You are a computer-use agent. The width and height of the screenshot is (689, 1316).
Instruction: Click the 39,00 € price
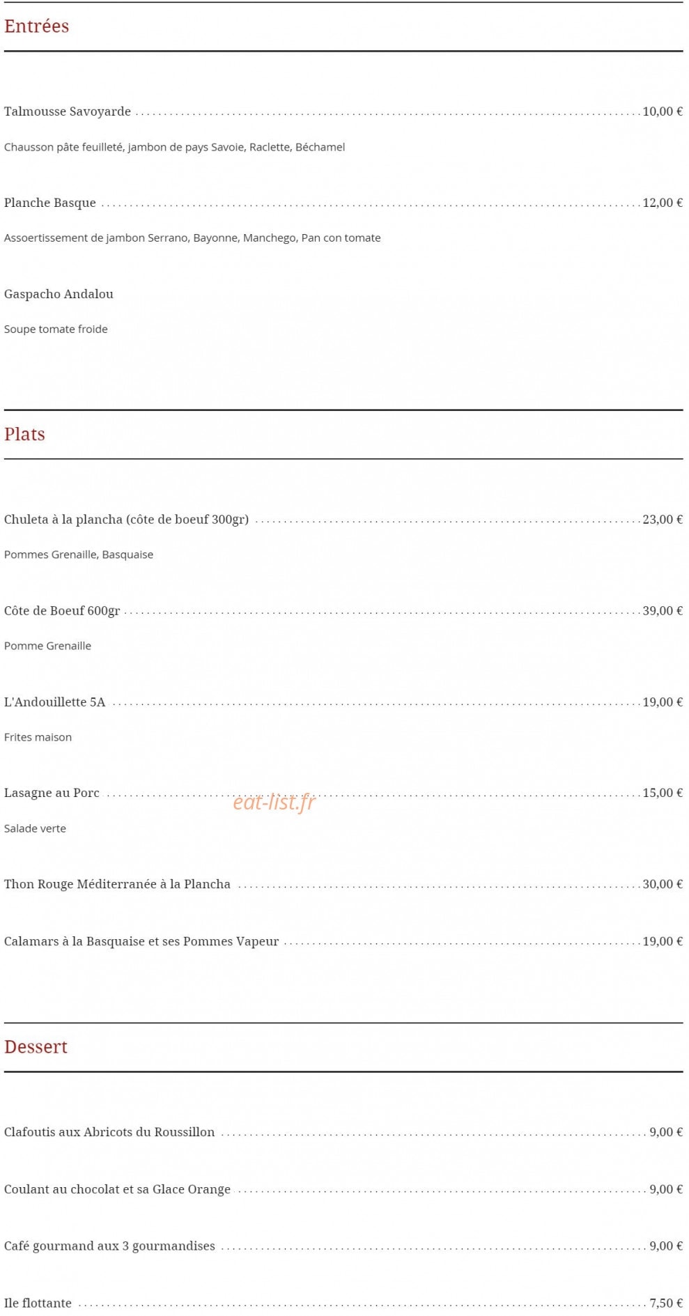pyautogui.click(x=663, y=611)
